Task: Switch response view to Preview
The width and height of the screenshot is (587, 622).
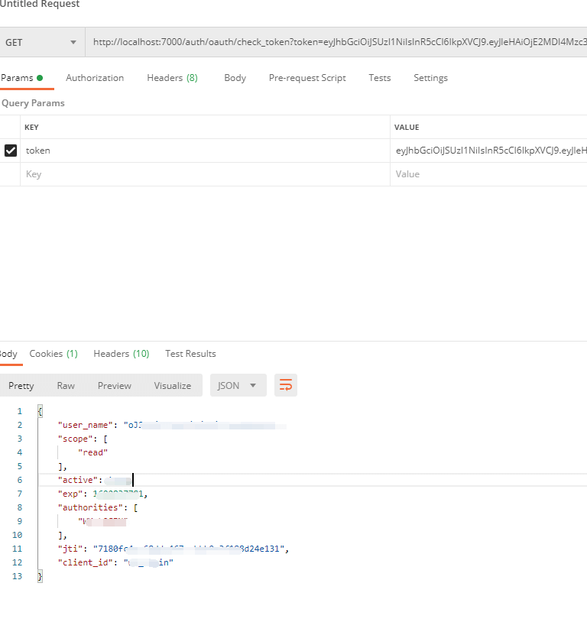Action: point(115,386)
